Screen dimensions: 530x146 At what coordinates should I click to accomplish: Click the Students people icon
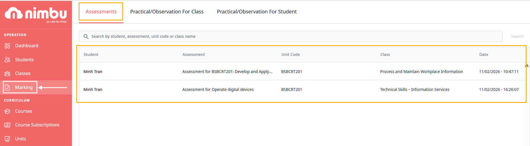point(7,60)
